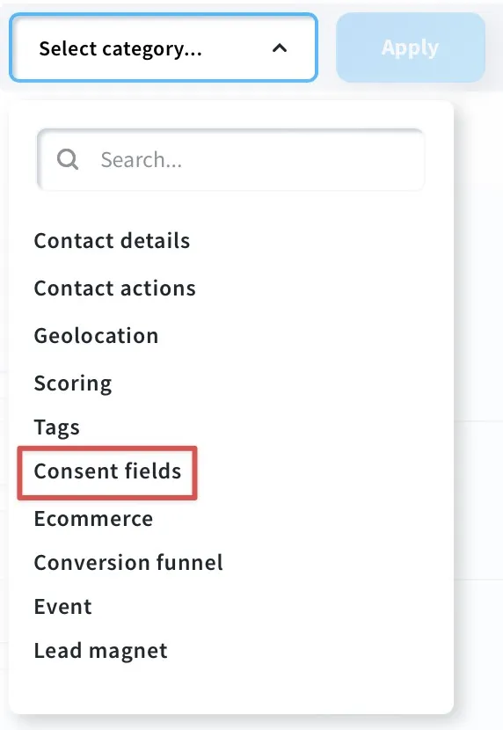Open the Select category combo box
Screen dimensions: 503x730
[164, 47]
